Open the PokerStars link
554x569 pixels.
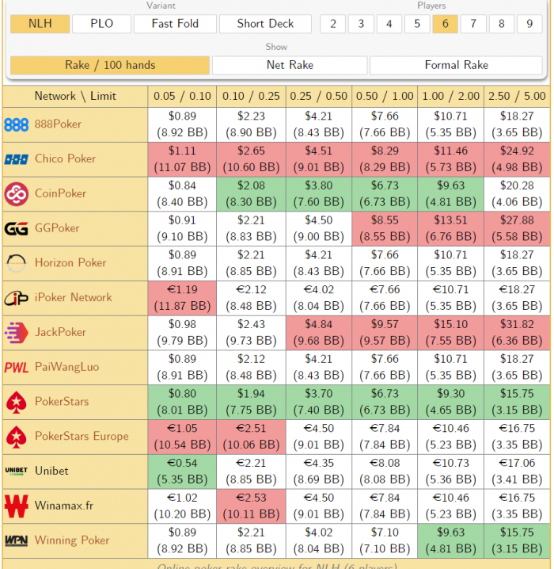click(x=62, y=402)
